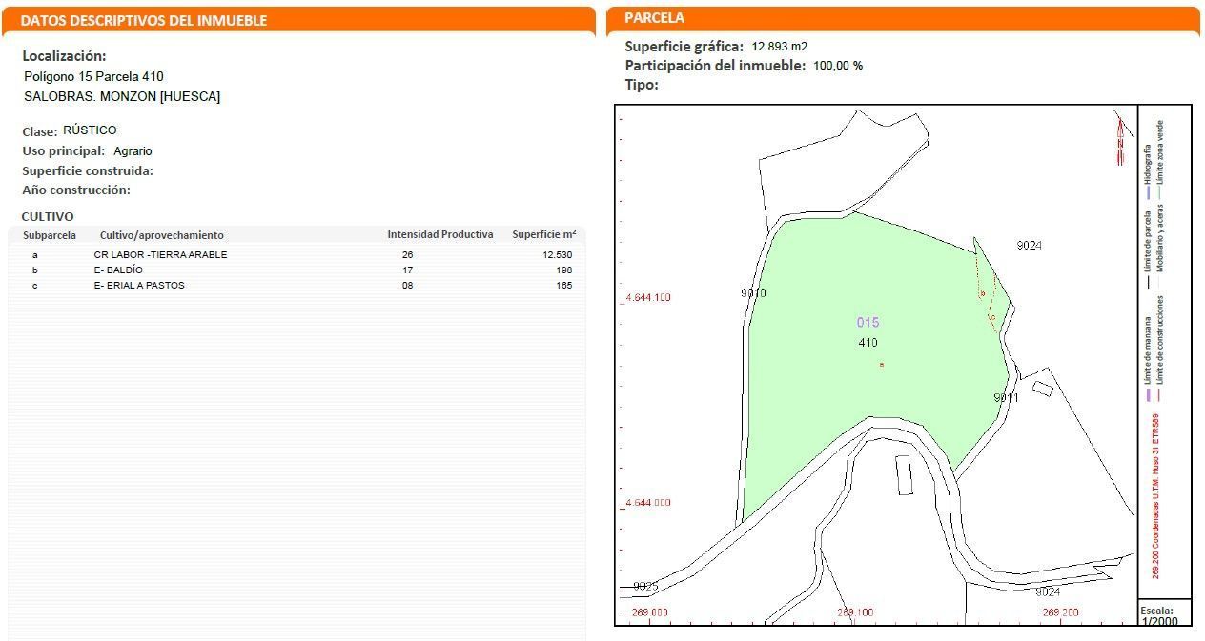Viewport: 1205px width, 641px height.
Task: Click the north arrow compass icon on map
Action: click(1121, 139)
